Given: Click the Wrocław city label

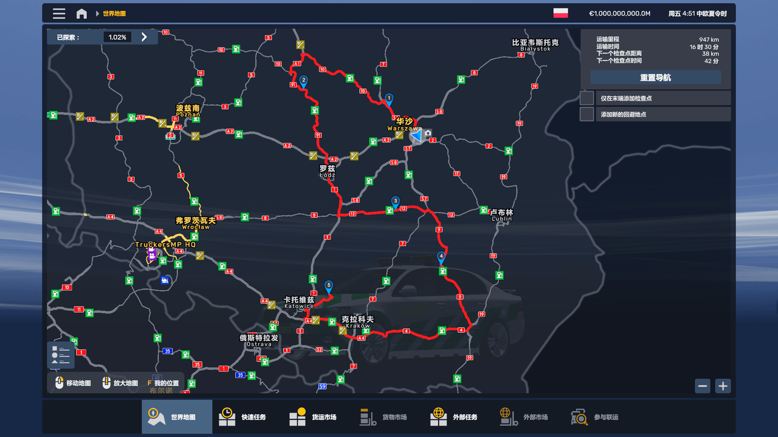Looking at the screenshot, I should pos(196,223).
